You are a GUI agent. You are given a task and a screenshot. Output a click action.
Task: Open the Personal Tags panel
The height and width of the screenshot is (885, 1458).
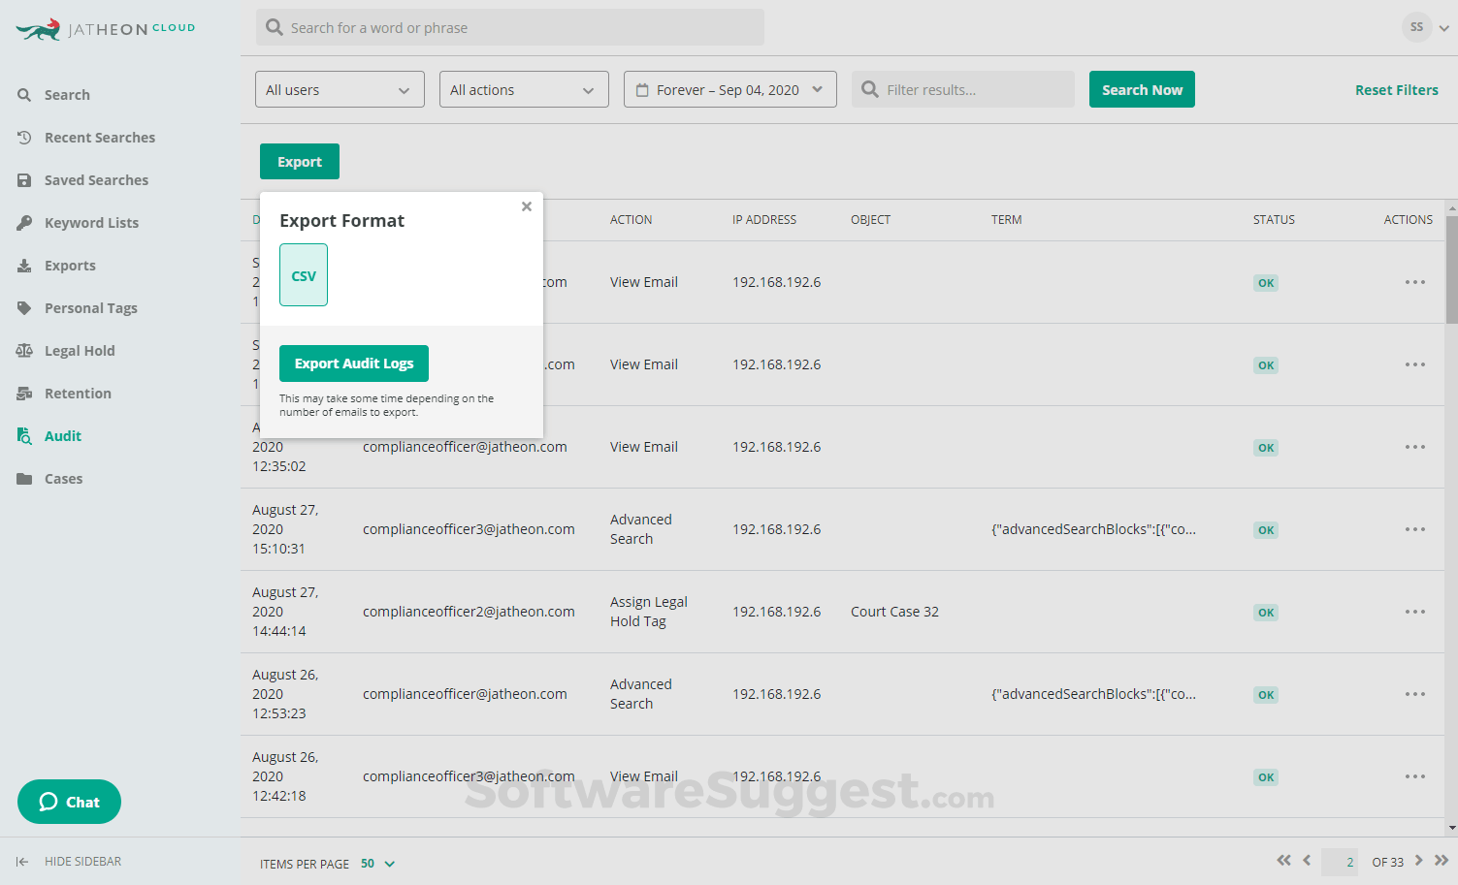tap(90, 307)
